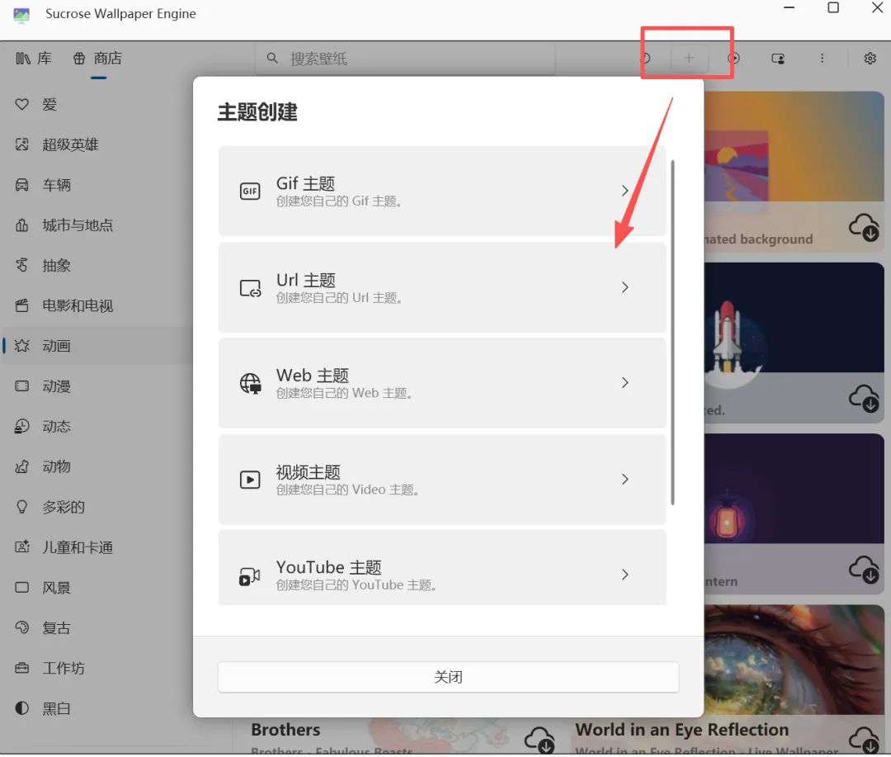Expand chevron on YouTube 主题 row

point(625,575)
